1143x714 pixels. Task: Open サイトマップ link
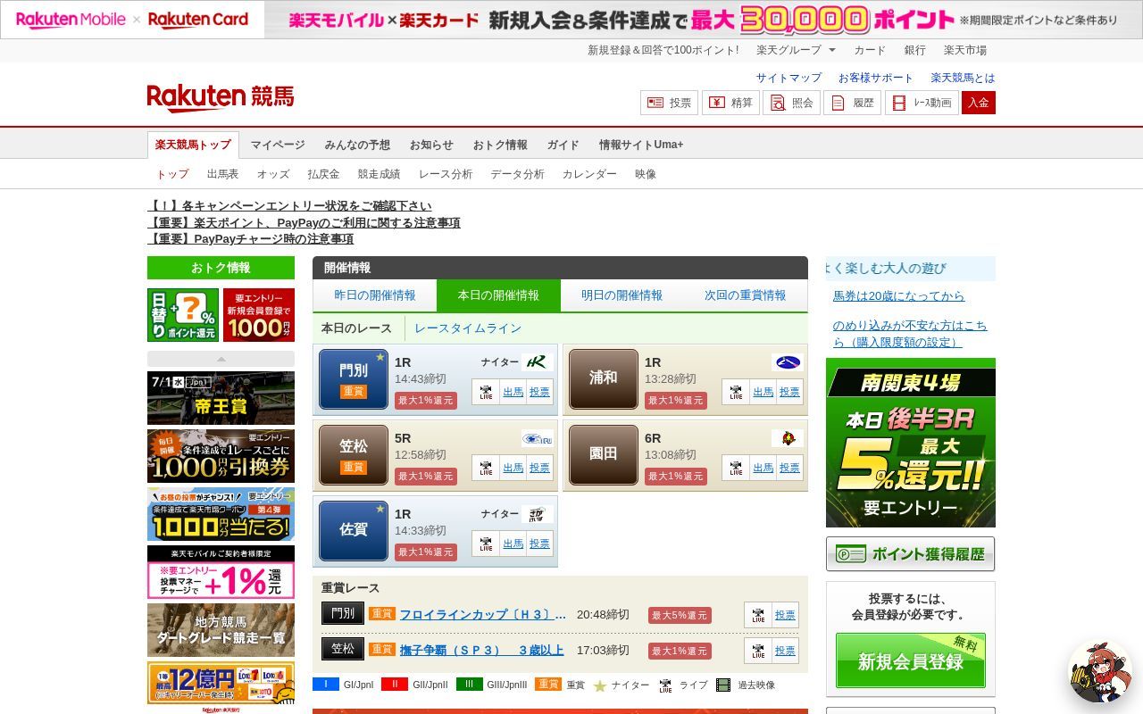pyautogui.click(x=788, y=78)
